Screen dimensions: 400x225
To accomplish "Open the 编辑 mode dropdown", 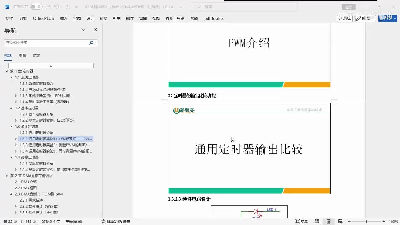I will [366, 18].
